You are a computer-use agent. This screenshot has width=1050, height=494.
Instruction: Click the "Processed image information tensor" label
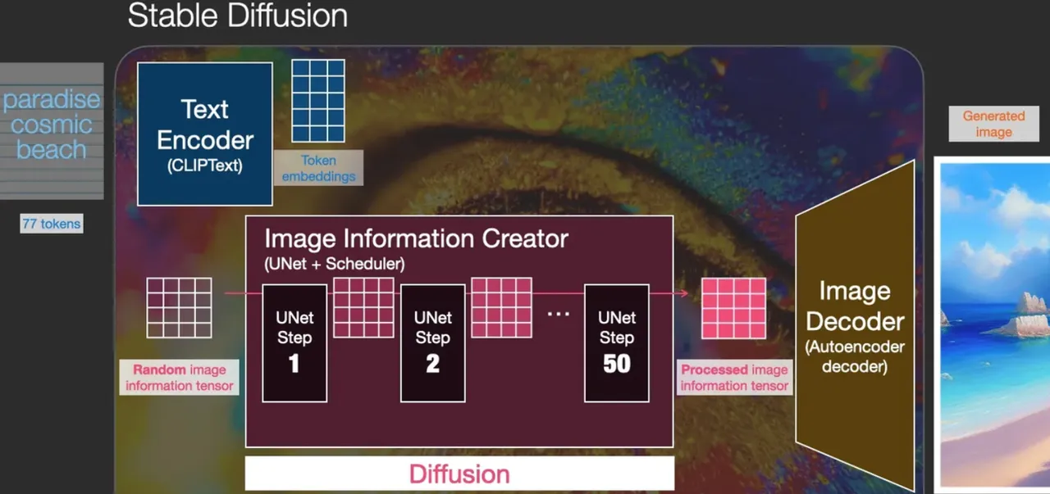point(734,378)
